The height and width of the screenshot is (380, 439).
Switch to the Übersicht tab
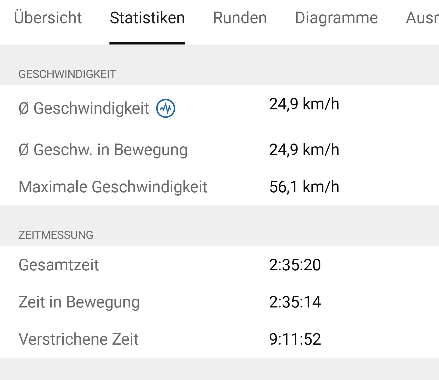(48, 18)
